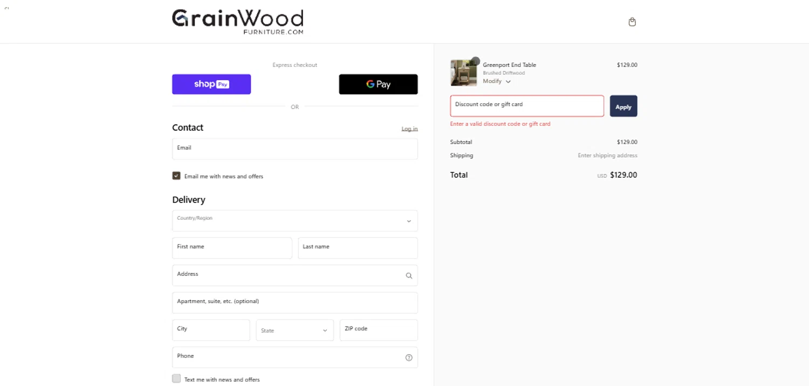Focus the Apartment, suite, etc. field

click(x=295, y=303)
